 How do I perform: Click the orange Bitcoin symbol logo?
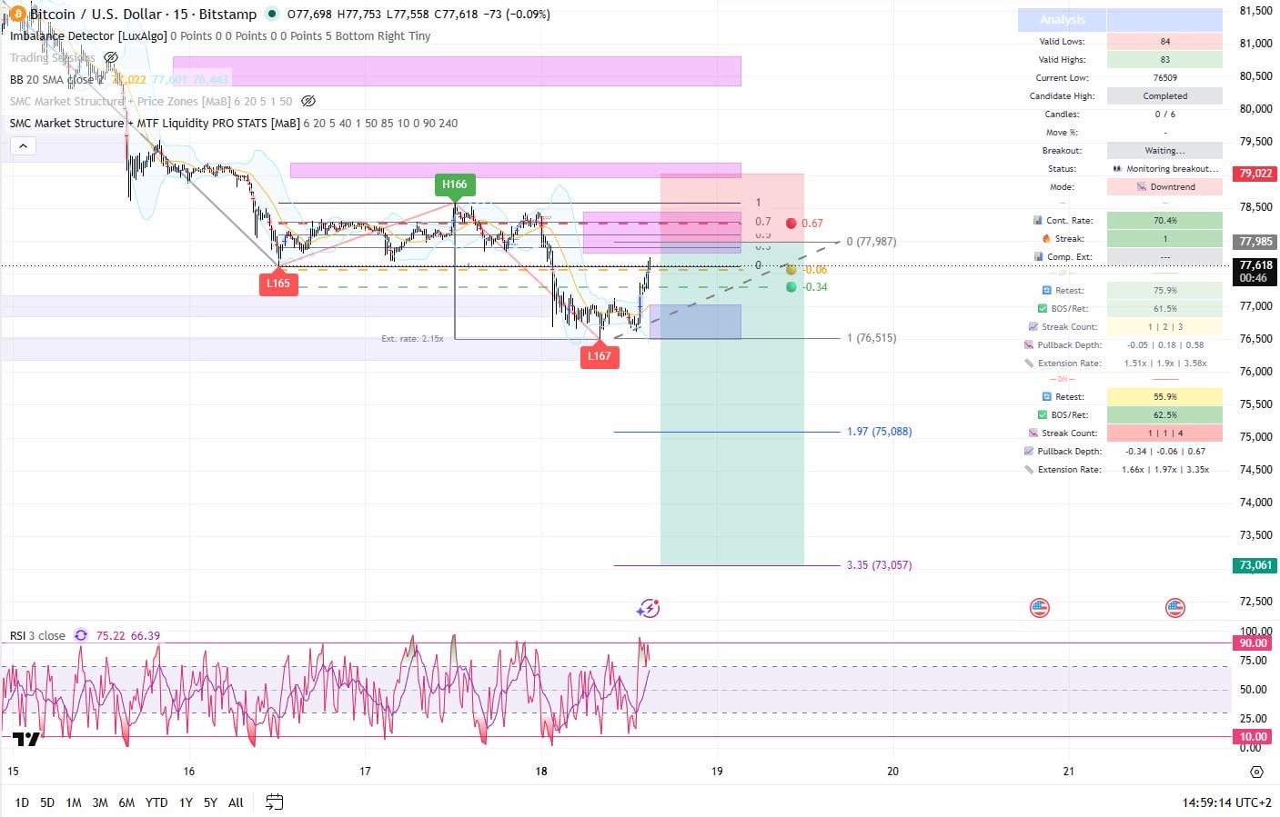coord(16,14)
